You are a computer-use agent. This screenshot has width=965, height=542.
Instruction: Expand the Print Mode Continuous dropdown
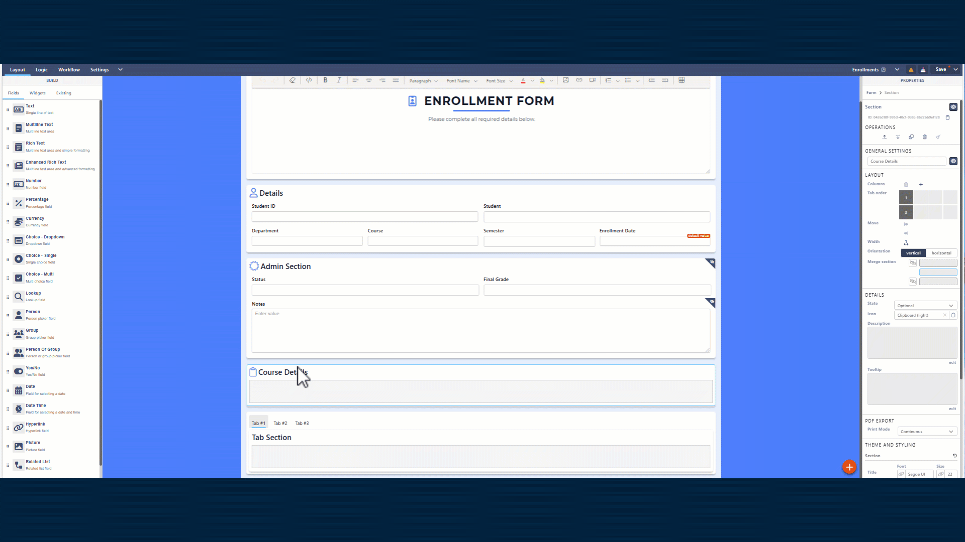point(926,432)
